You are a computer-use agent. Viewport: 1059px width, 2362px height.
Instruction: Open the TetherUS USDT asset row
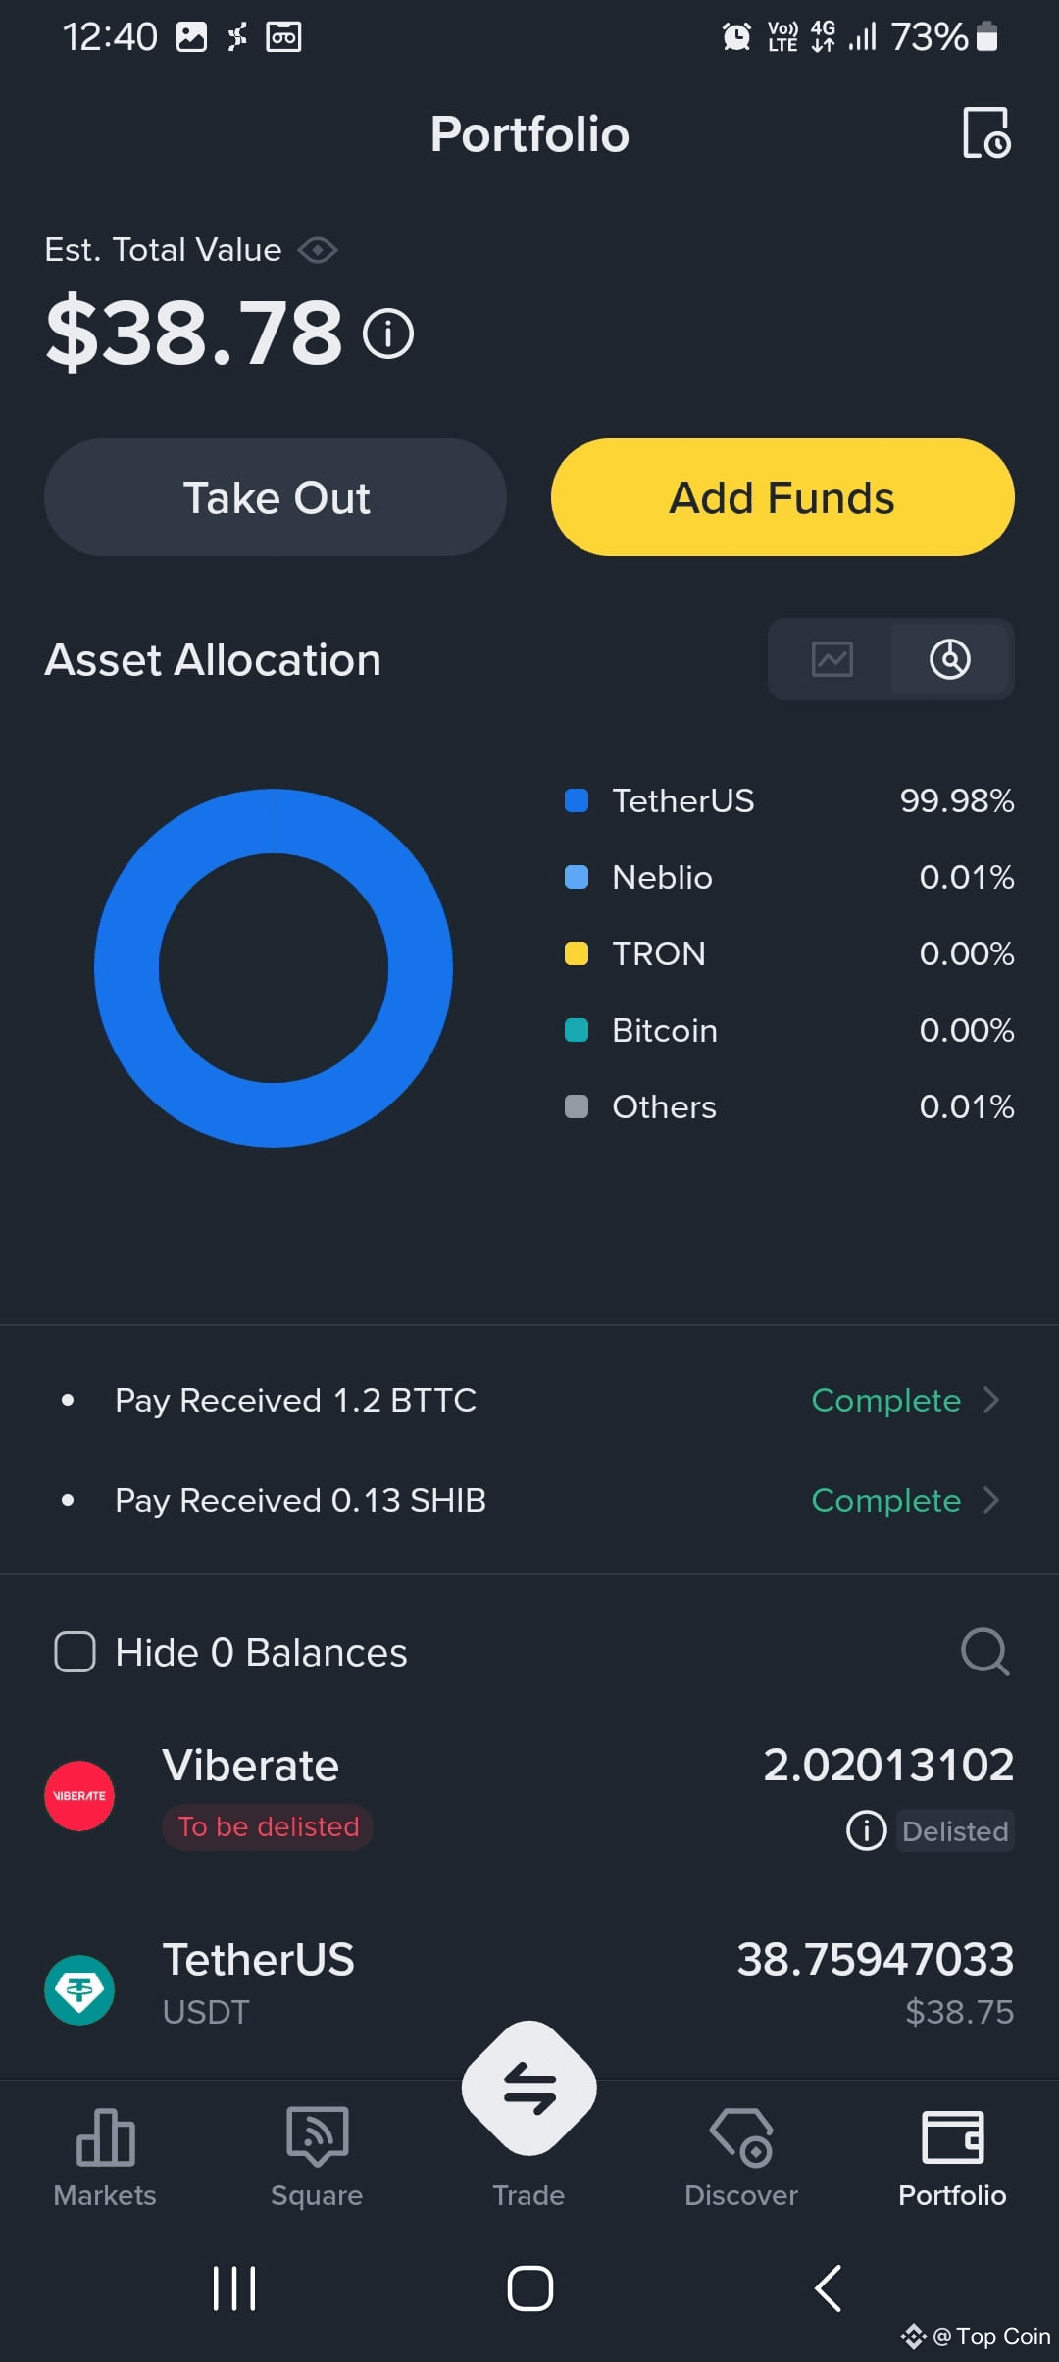529,1985
